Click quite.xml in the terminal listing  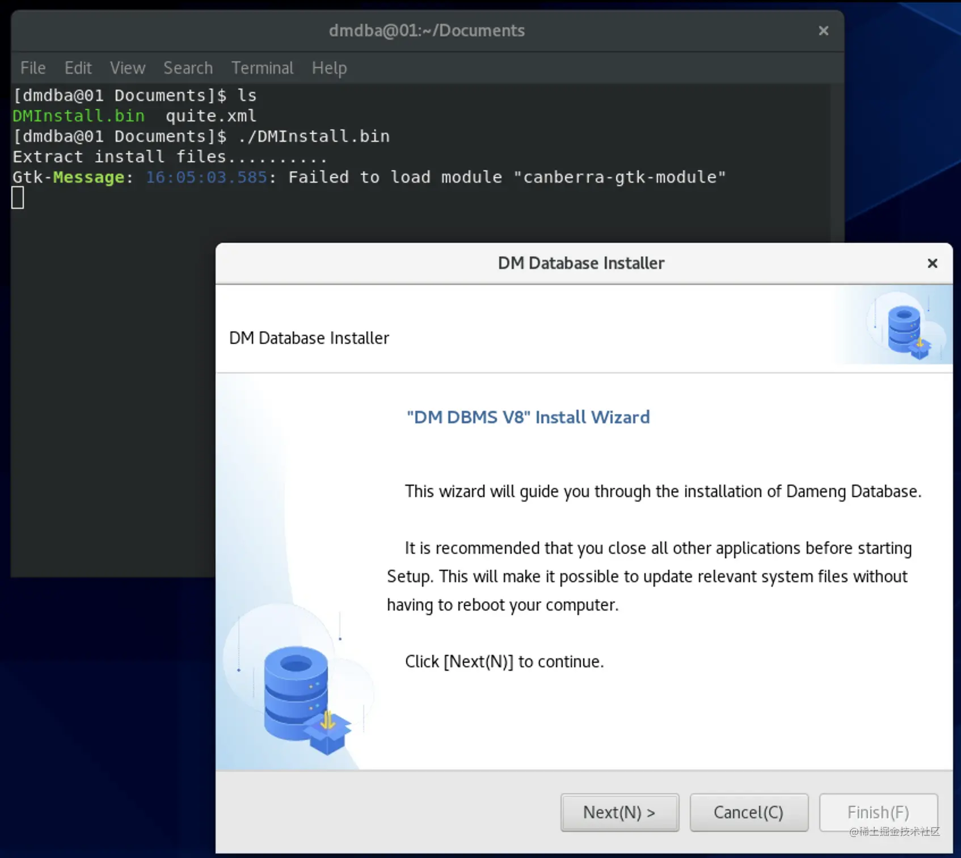point(211,116)
